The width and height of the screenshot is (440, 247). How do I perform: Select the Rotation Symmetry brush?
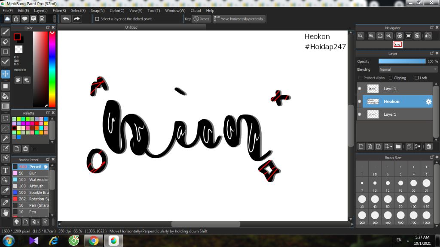[x=31, y=199]
